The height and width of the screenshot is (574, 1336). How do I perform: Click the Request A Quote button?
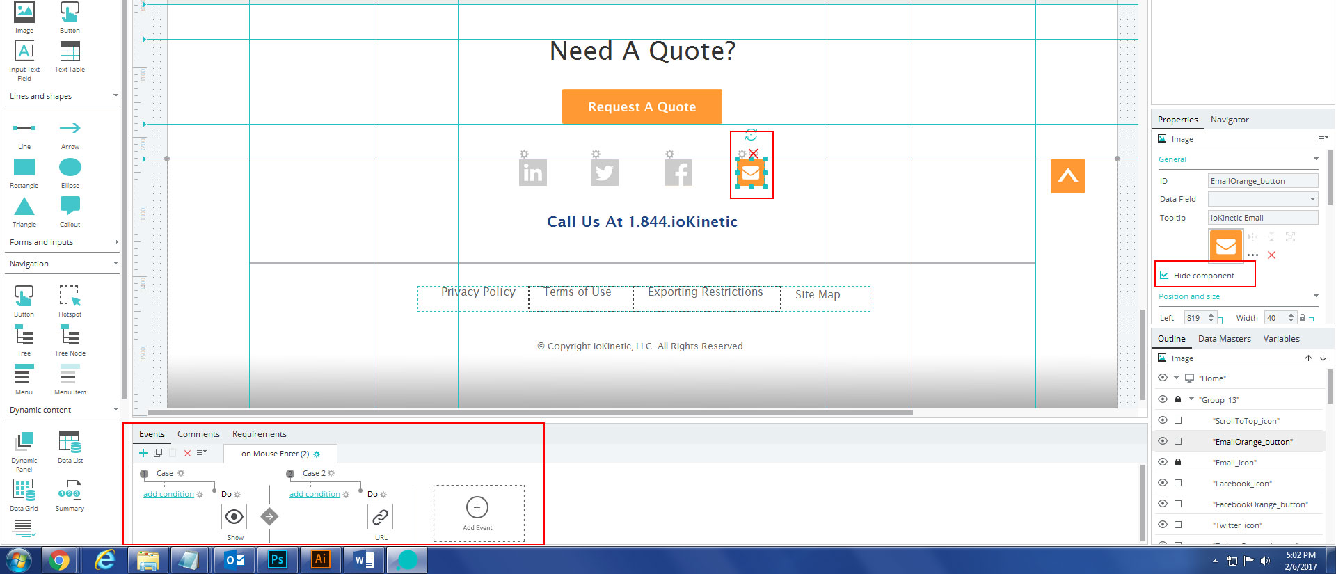pos(642,106)
